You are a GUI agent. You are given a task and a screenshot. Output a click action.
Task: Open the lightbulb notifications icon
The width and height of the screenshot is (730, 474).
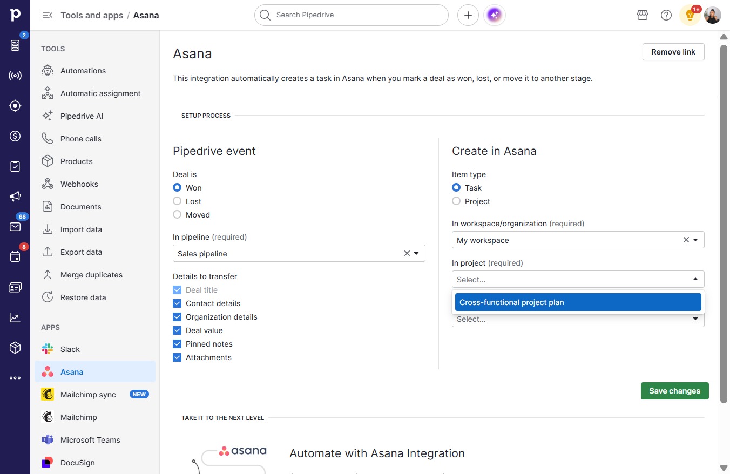tap(690, 15)
